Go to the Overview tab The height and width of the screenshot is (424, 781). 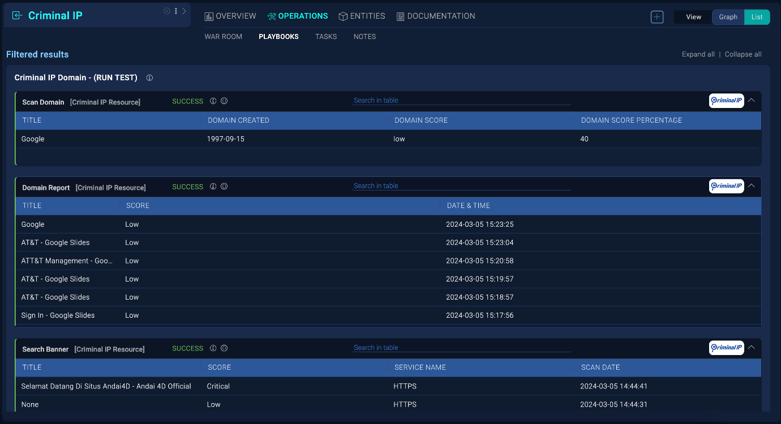(x=230, y=16)
